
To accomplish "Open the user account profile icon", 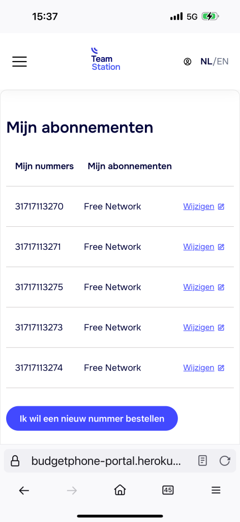I will coord(188,62).
